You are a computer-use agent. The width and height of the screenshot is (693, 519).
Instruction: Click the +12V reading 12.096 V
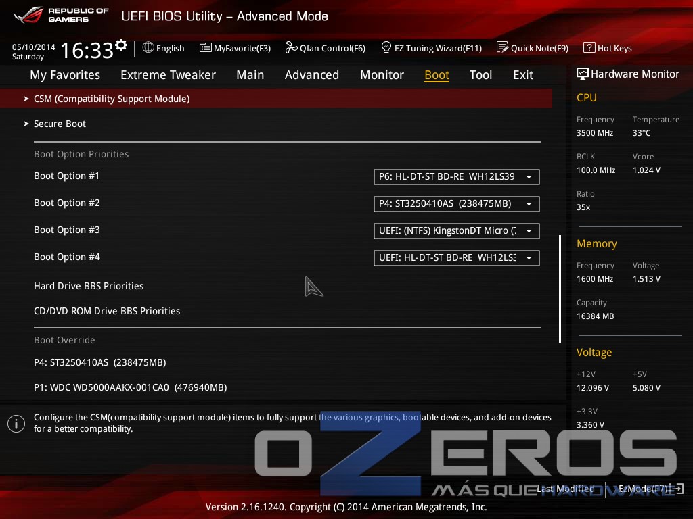tap(592, 387)
